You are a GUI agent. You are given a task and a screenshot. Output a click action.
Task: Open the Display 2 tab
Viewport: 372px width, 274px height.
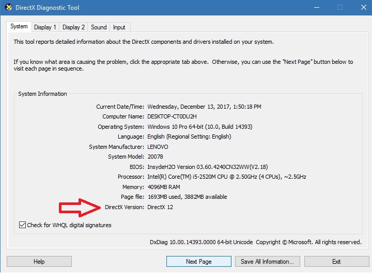click(73, 27)
